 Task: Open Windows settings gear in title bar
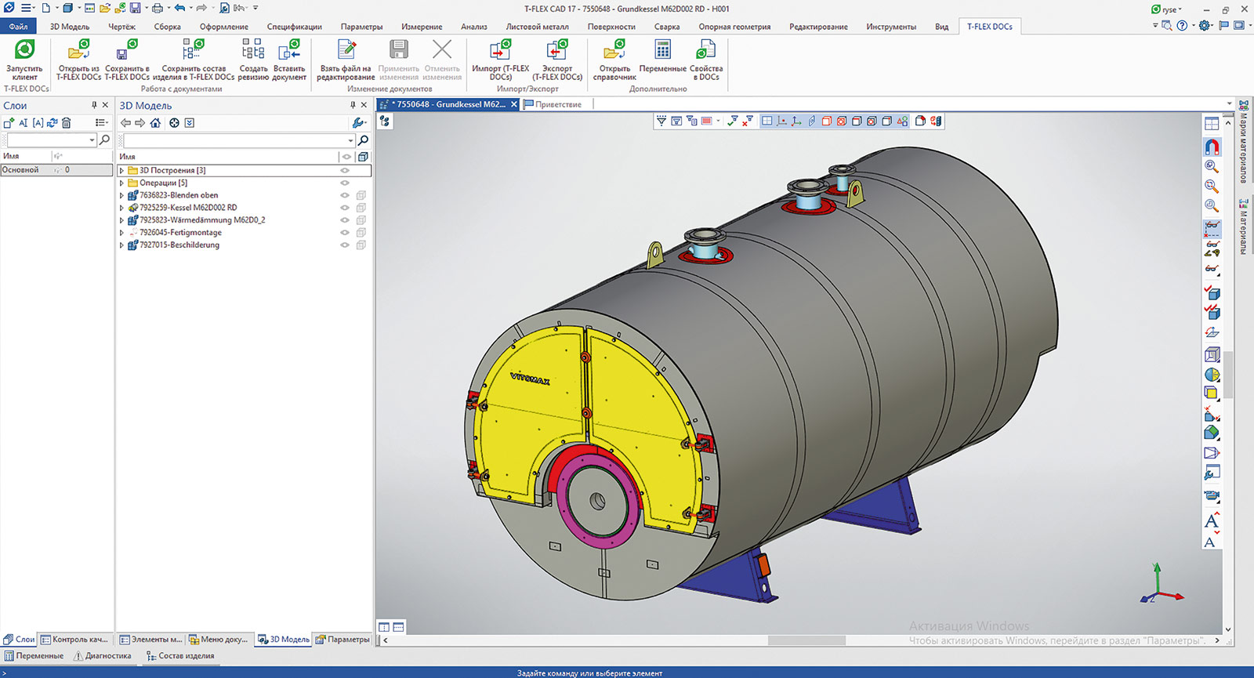[1205, 26]
